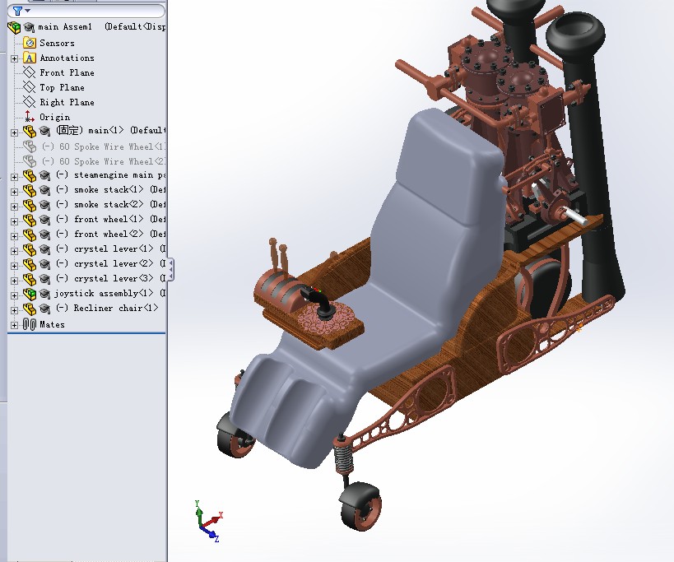Expand the crystel lever<3> node
The image size is (674, 562).
[x=14, y=281]
